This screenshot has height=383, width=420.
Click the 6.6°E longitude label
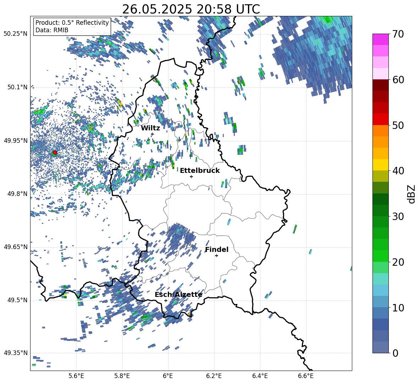[x=306, y=376]
